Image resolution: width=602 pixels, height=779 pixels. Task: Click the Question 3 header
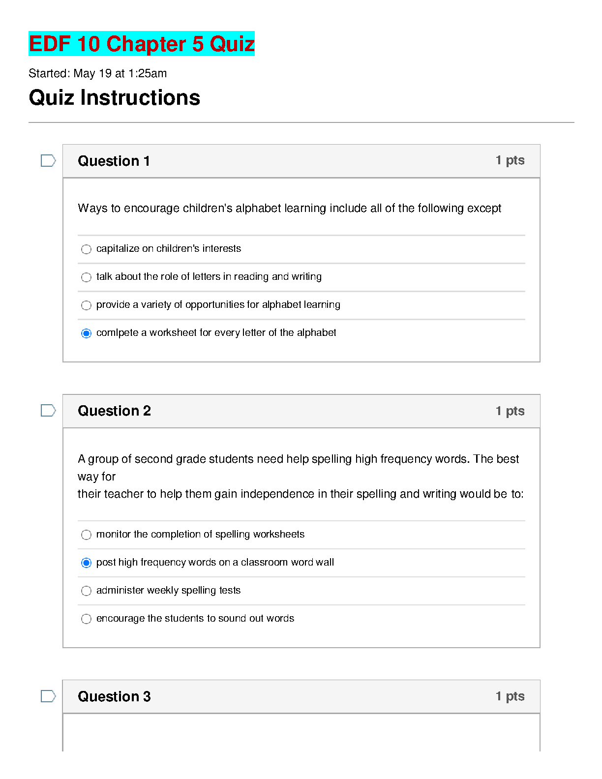pos(115,697)
